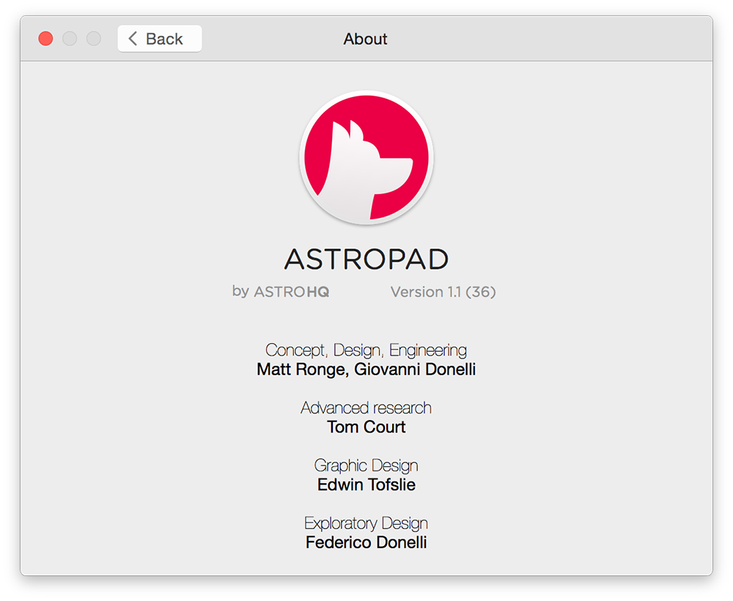Click the 'Advanced research' heading

coord(366,408)
